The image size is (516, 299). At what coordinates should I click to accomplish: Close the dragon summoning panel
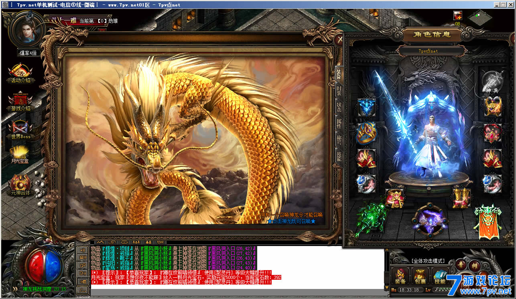[x=339, y=39]
